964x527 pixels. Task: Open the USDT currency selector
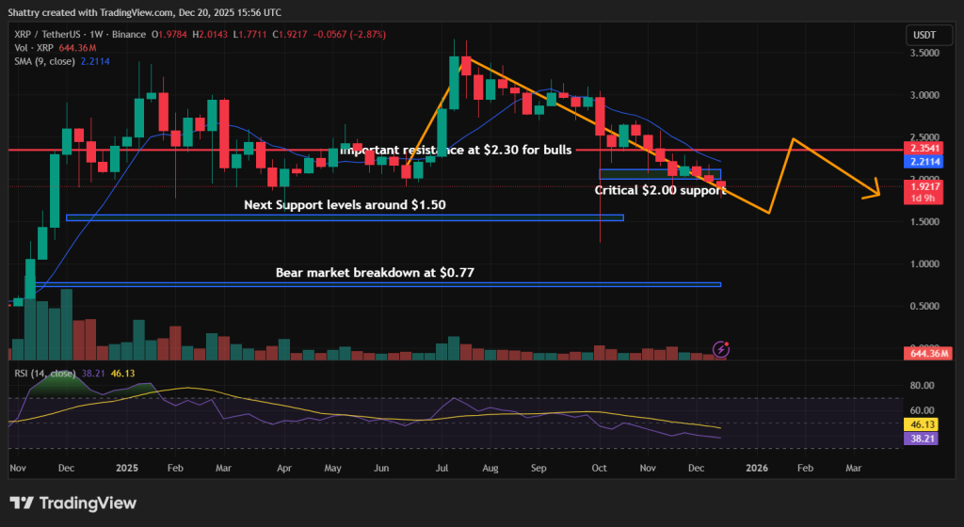(x=924, y=35)
